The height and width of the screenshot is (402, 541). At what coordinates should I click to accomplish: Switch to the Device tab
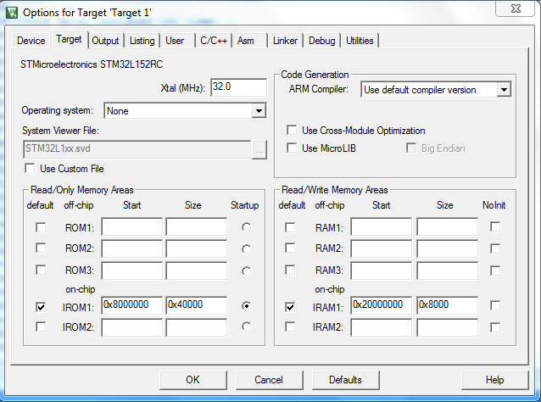pyautogui.click(x=31, y=41)
